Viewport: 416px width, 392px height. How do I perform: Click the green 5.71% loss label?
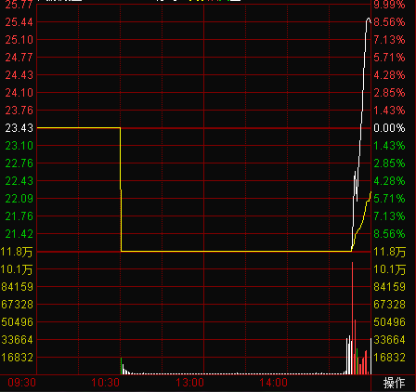point(389,199)
